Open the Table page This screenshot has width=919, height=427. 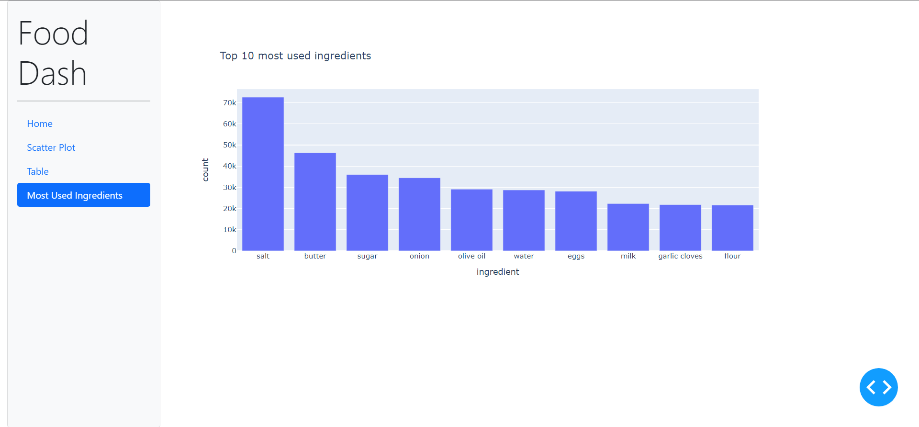tap(84, 171)
